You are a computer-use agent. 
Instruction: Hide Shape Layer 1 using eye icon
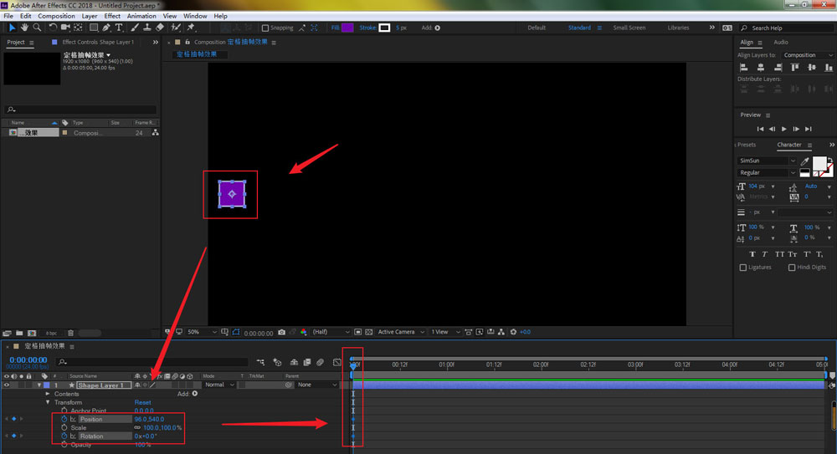pyautogui.click(x=7, y=385)
